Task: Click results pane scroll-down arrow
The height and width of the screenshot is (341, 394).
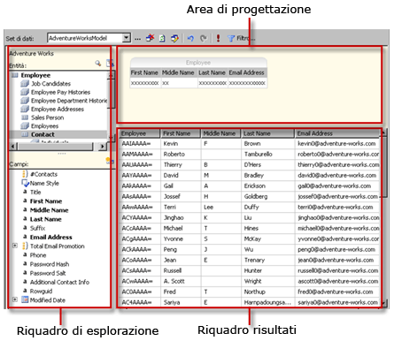Action: tap(383, 302)
